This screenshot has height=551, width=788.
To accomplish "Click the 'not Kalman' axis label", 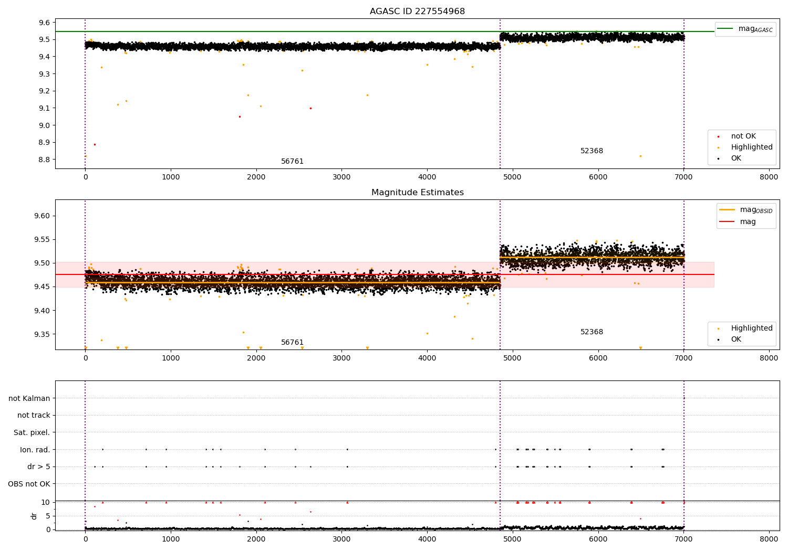I will click(29, 398).
